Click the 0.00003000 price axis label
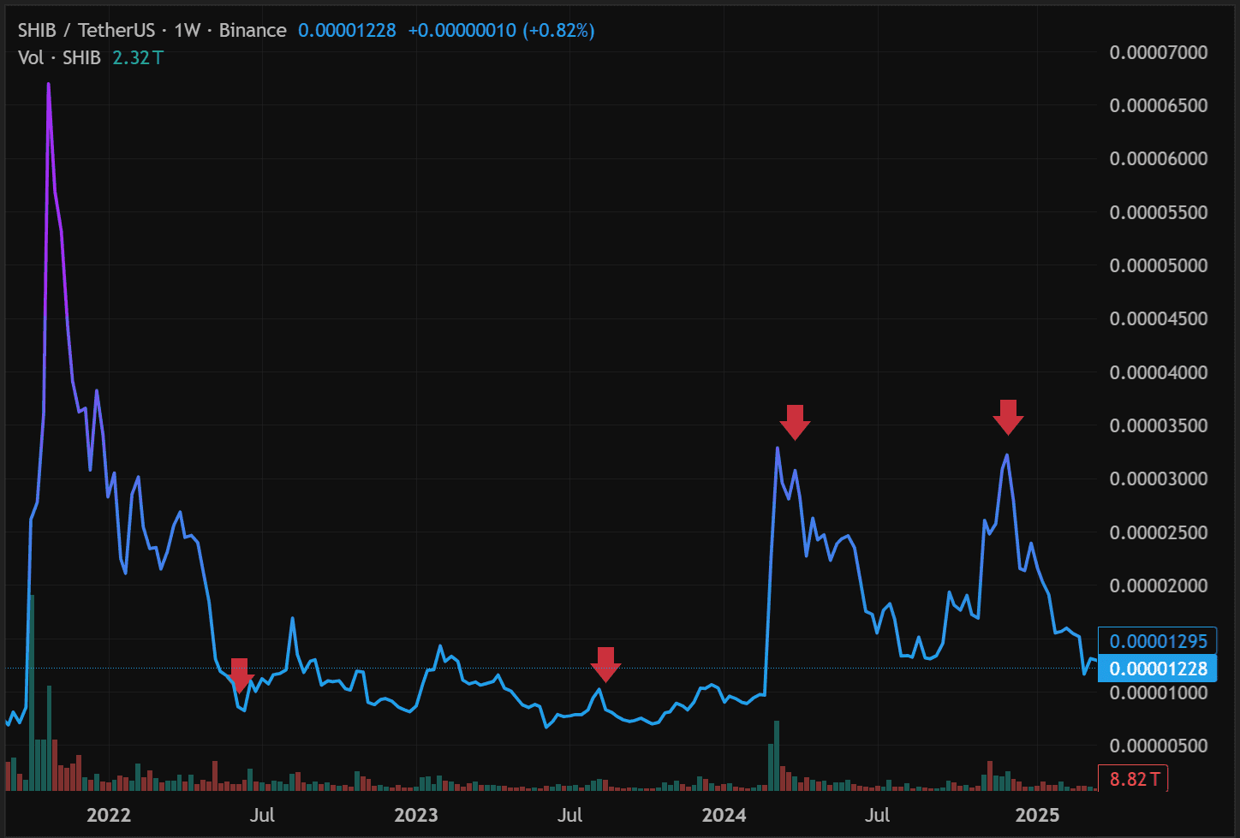 coord(1159,478)
